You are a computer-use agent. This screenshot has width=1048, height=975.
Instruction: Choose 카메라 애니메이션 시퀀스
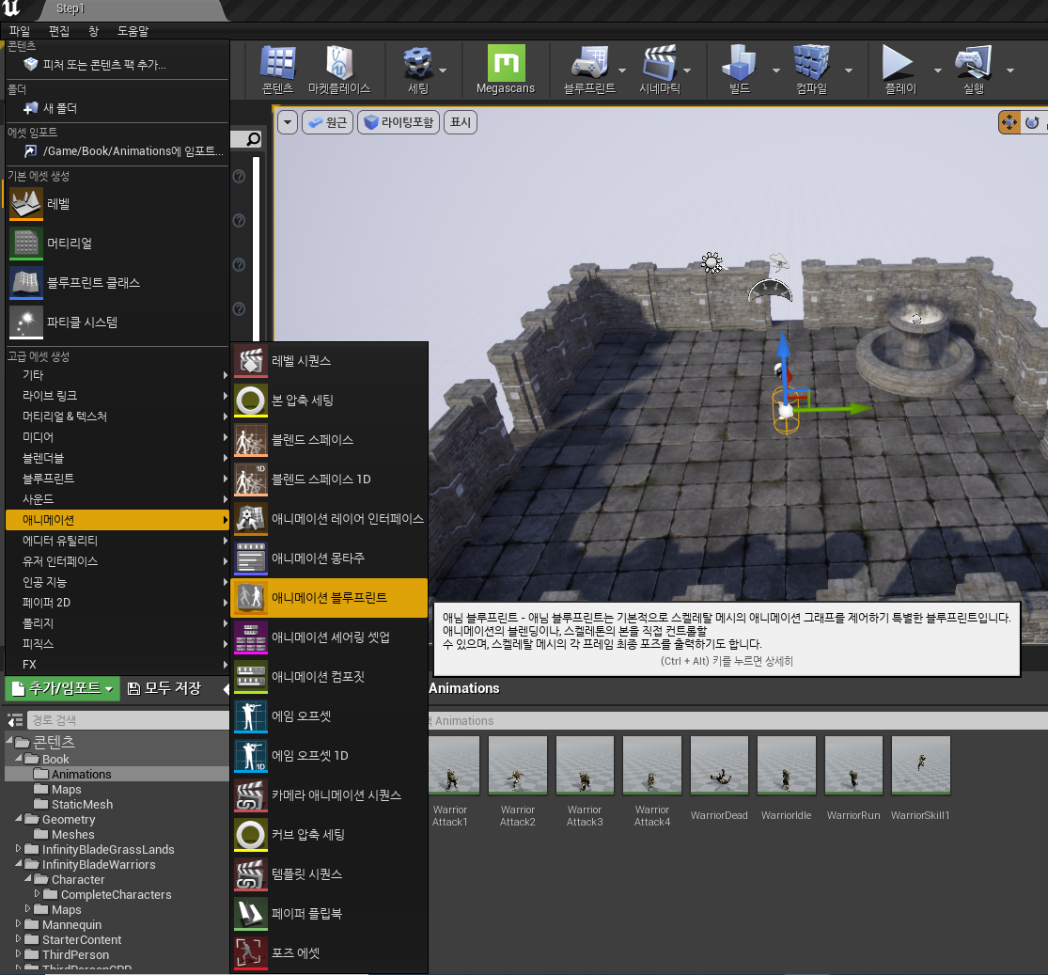click(x=330, y=795)
